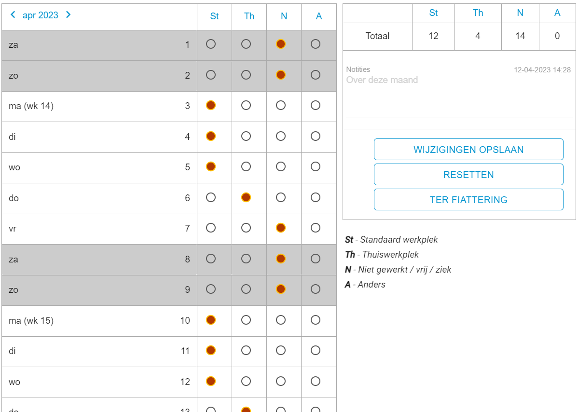Image resolution: width=578 pixels, height=412 pixels.
Task: Mark Sunday April 2 as Anders
Action: (316, 75)
